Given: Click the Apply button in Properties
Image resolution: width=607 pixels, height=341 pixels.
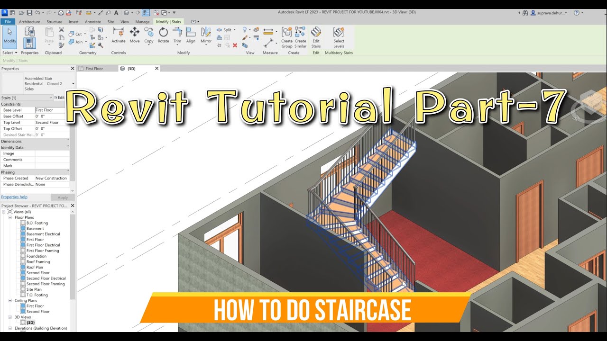Looking at the screenshot, I should (63, 197).
